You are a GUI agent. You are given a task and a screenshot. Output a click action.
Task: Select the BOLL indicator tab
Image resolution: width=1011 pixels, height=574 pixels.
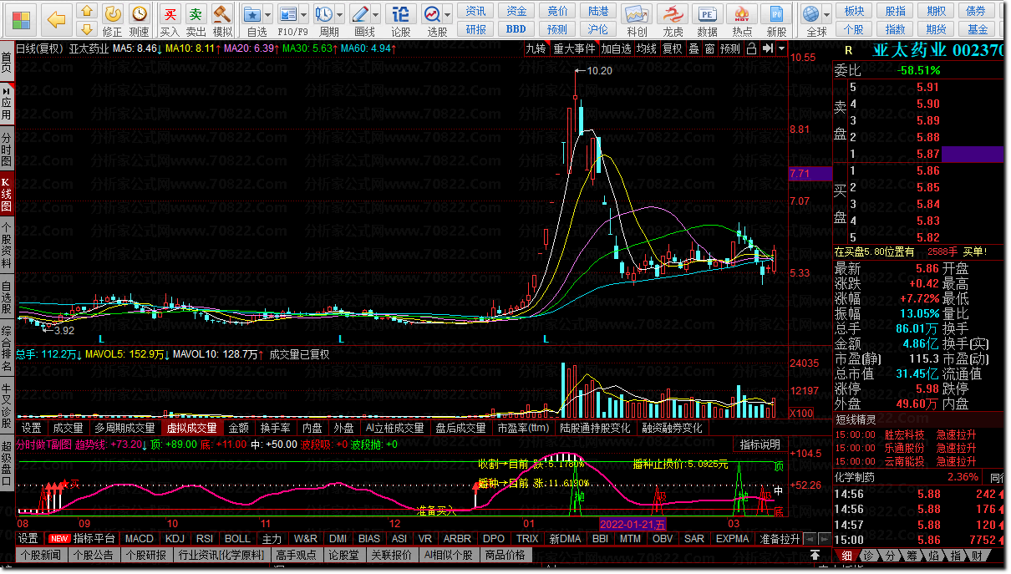coord(237,539)
